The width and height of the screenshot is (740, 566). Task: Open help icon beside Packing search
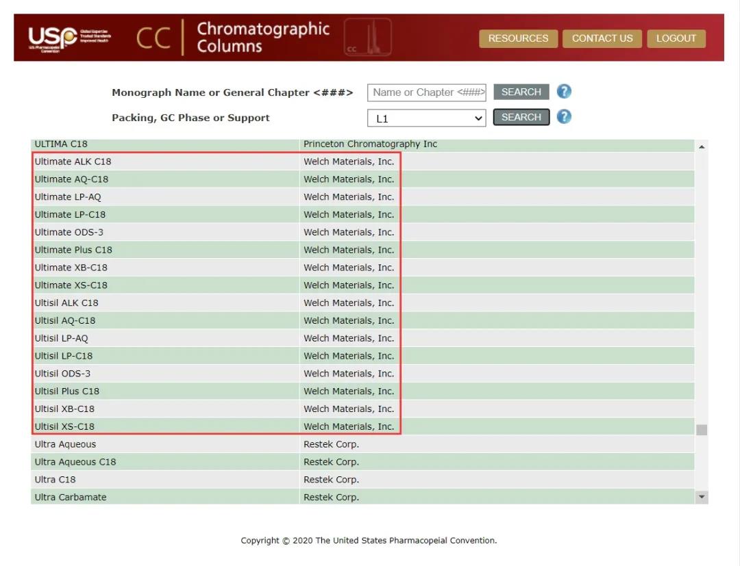pyautogui.click(x=564, y=117)
